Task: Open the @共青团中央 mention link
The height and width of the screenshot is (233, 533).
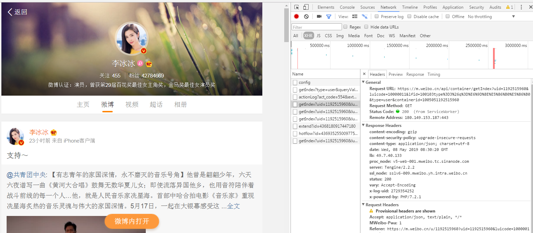Action: pos(26,174)
